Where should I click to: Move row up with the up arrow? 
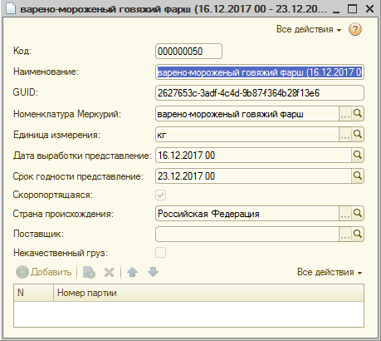[x=133, y=272]
